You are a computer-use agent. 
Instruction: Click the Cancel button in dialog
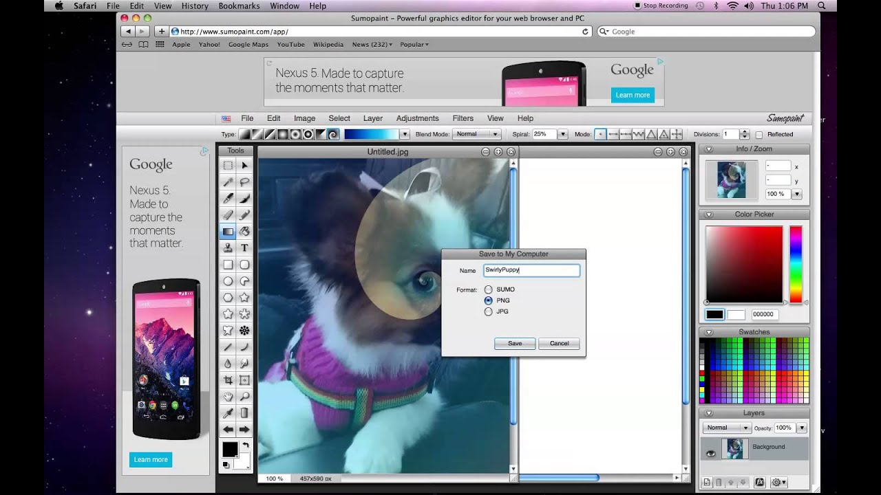coord(559,343)
